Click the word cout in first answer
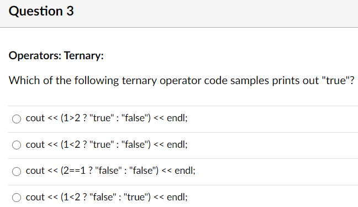The height and width of the screenshot is (207, 358). coord(35,118)
